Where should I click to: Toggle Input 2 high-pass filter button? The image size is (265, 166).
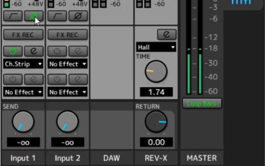[x=57, y=16]
